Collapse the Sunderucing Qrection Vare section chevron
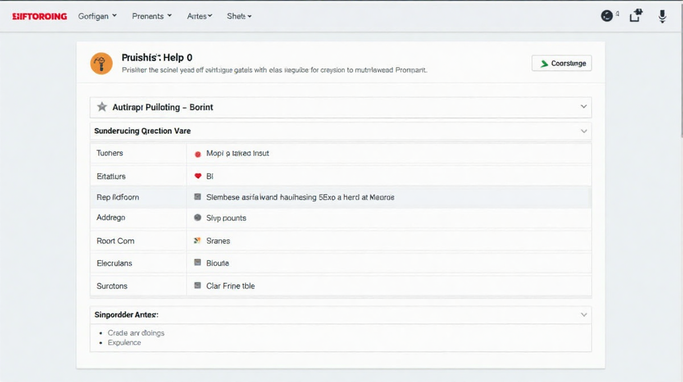Screen dimensions: 683x382 coord(583,131)
